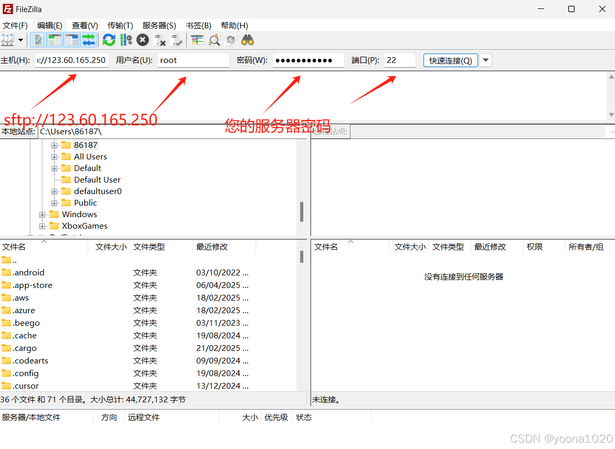Open the 服务器(S) menu
This screenshot has height=449, width=615.
click(159, 26)
